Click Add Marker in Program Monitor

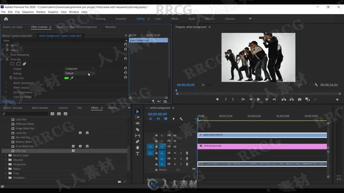(217, 99)
